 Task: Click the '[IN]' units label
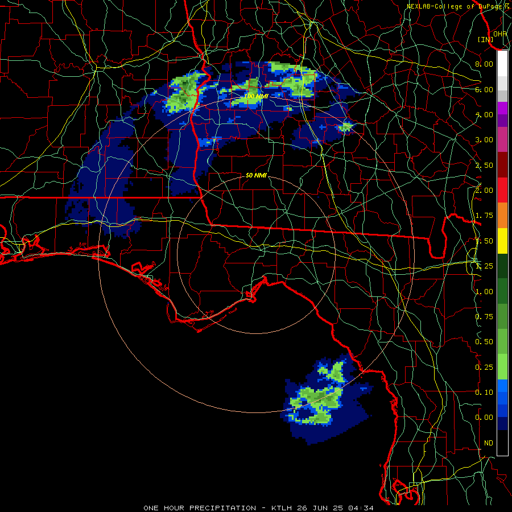(x=486, y=39)
